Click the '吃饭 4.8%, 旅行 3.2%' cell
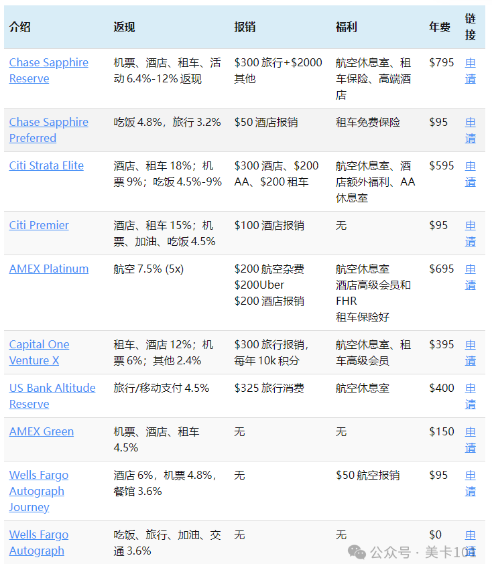Image resolution: width=492 pixels, height=572 pixels. click(167, 122)
